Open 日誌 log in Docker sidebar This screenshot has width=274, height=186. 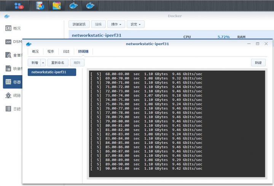tap(13, 109)
